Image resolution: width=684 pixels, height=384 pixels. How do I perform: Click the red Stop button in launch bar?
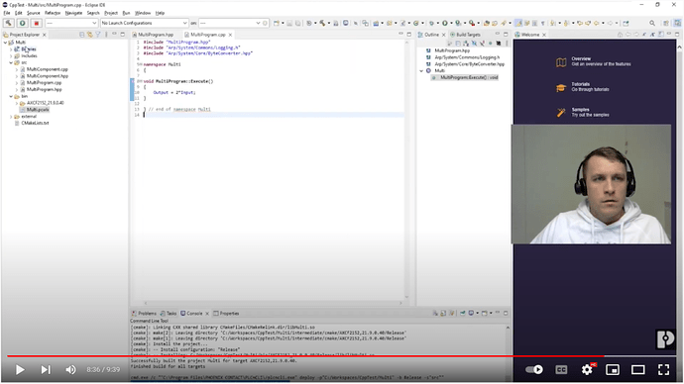click(x=37, y=23)
